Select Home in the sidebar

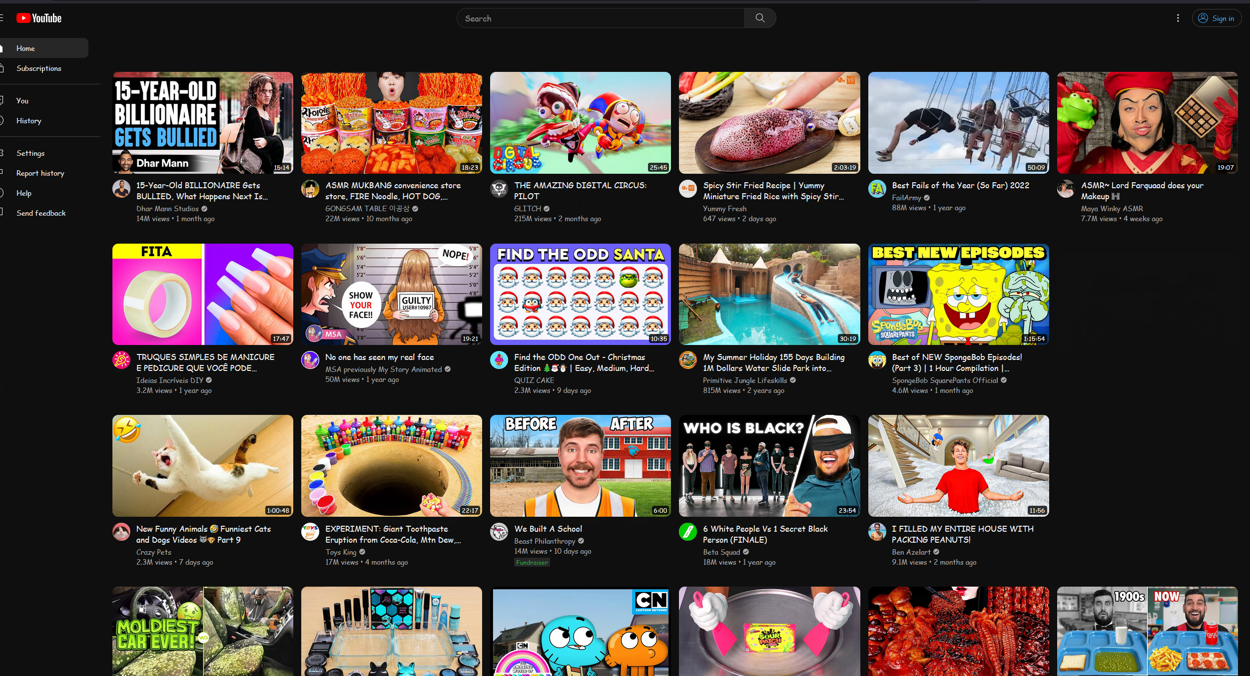[25, 48]
